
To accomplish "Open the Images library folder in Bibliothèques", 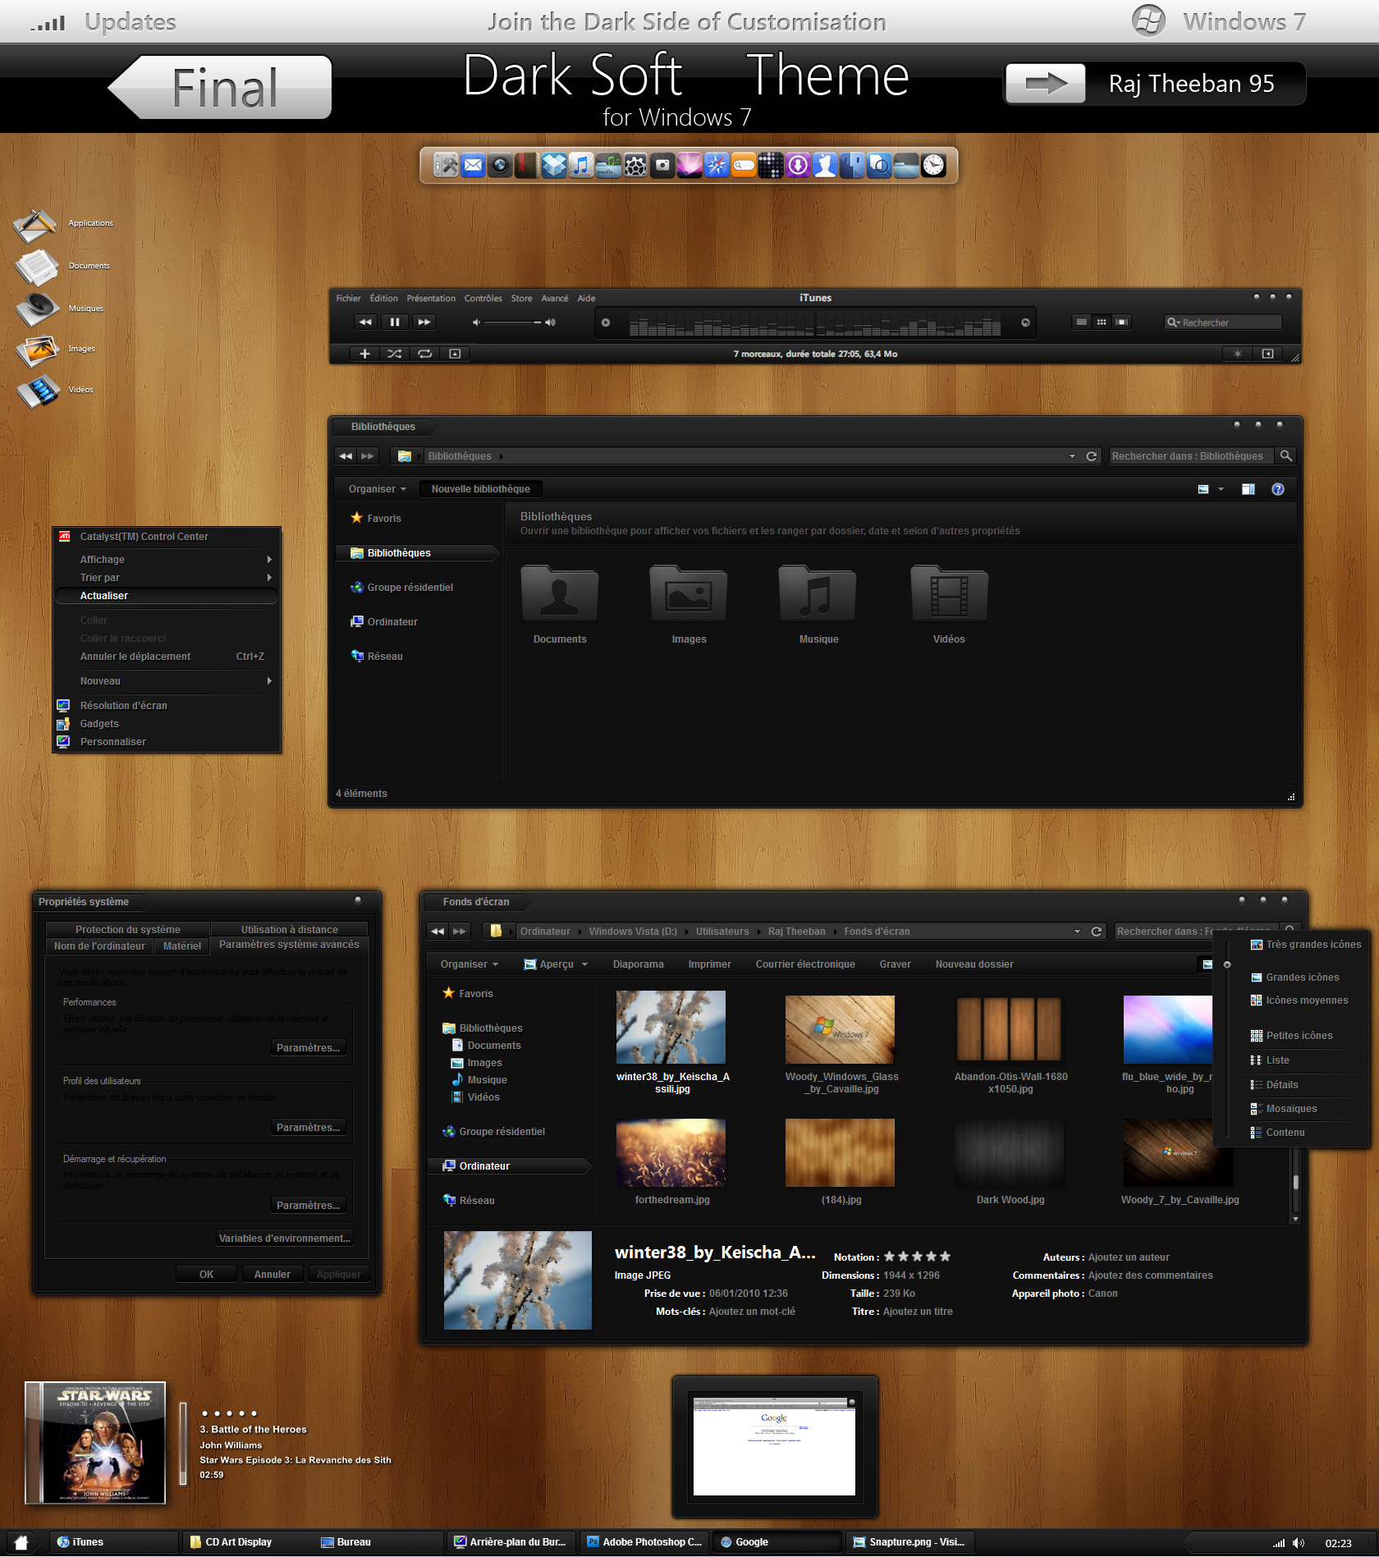I will tap(689, 605).
